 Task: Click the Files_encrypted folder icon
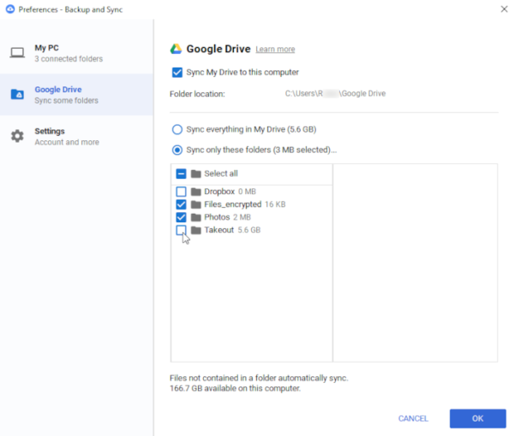pos(196,205)
